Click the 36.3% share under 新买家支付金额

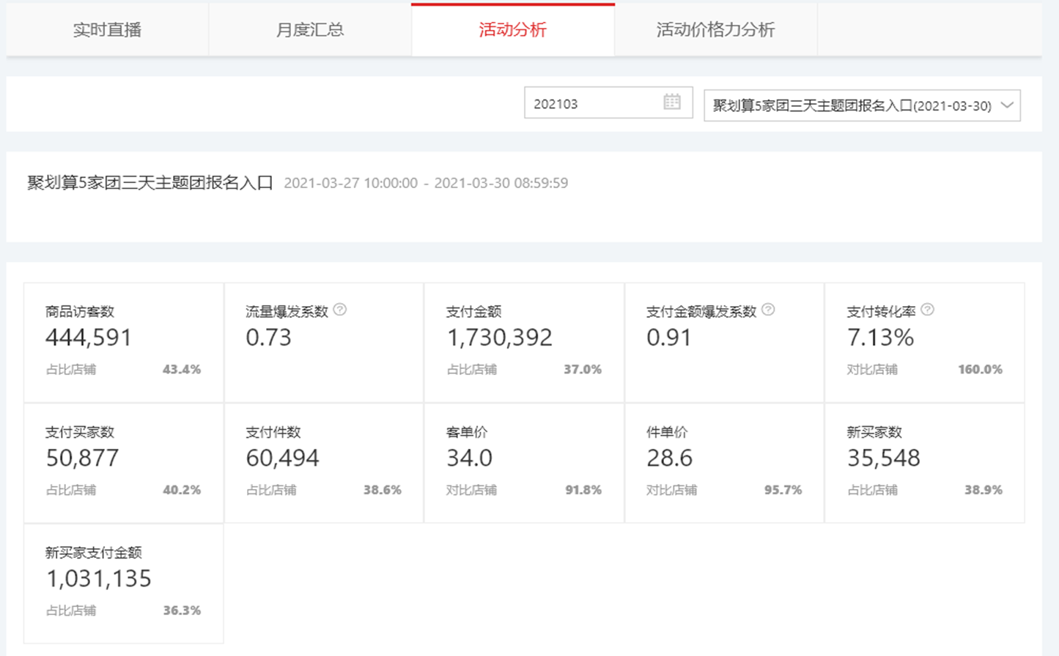[182, 611]
